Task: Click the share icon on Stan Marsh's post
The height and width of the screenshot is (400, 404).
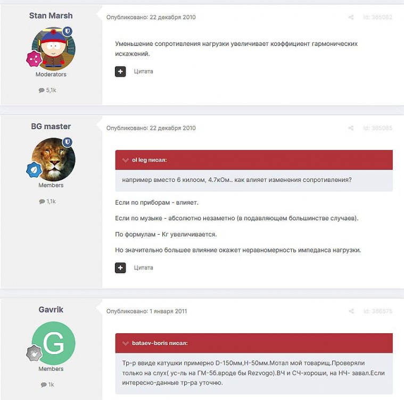Action: (x=351, y=17)
